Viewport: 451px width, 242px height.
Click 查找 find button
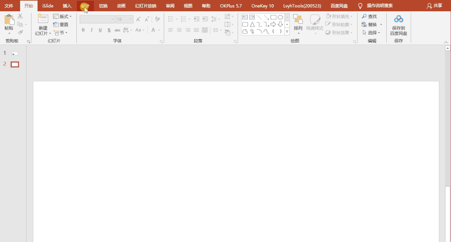(x=369, y=16)
